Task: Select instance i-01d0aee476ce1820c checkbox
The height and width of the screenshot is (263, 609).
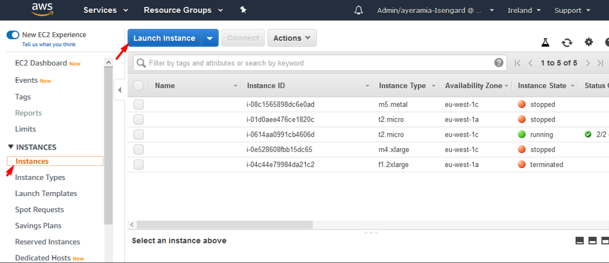Action: [138, 119]
